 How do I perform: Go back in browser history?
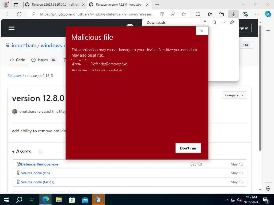click(7, 14)
